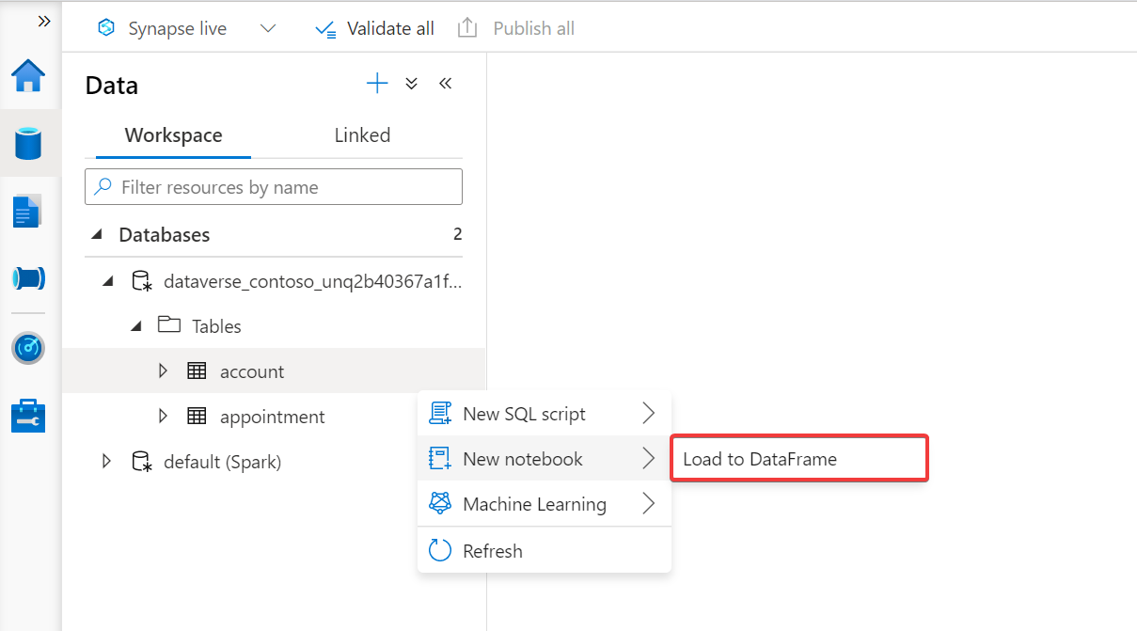Expand the left navigation rail

43,21
